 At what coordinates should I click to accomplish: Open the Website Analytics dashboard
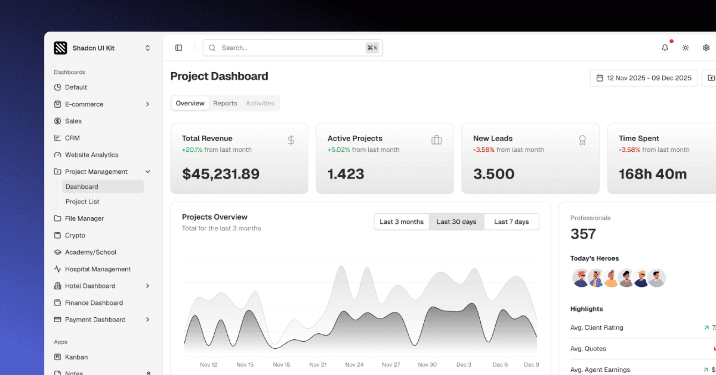tap(92, 155)
